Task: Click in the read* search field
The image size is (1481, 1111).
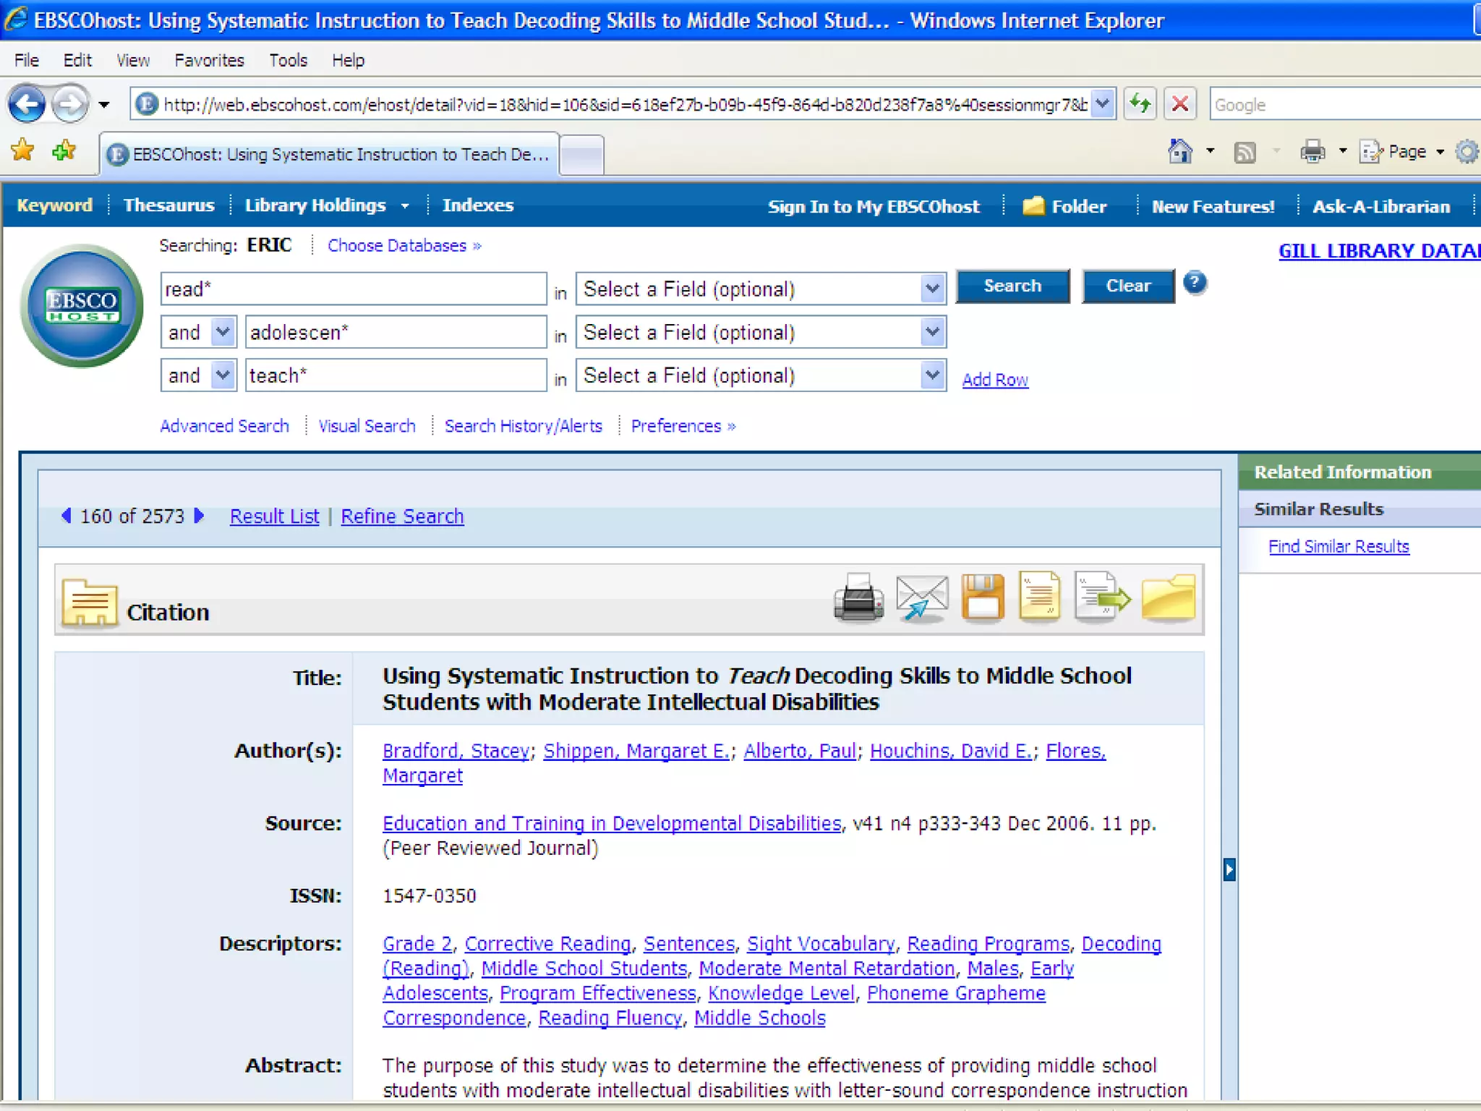Action: (x=353, y=289)
